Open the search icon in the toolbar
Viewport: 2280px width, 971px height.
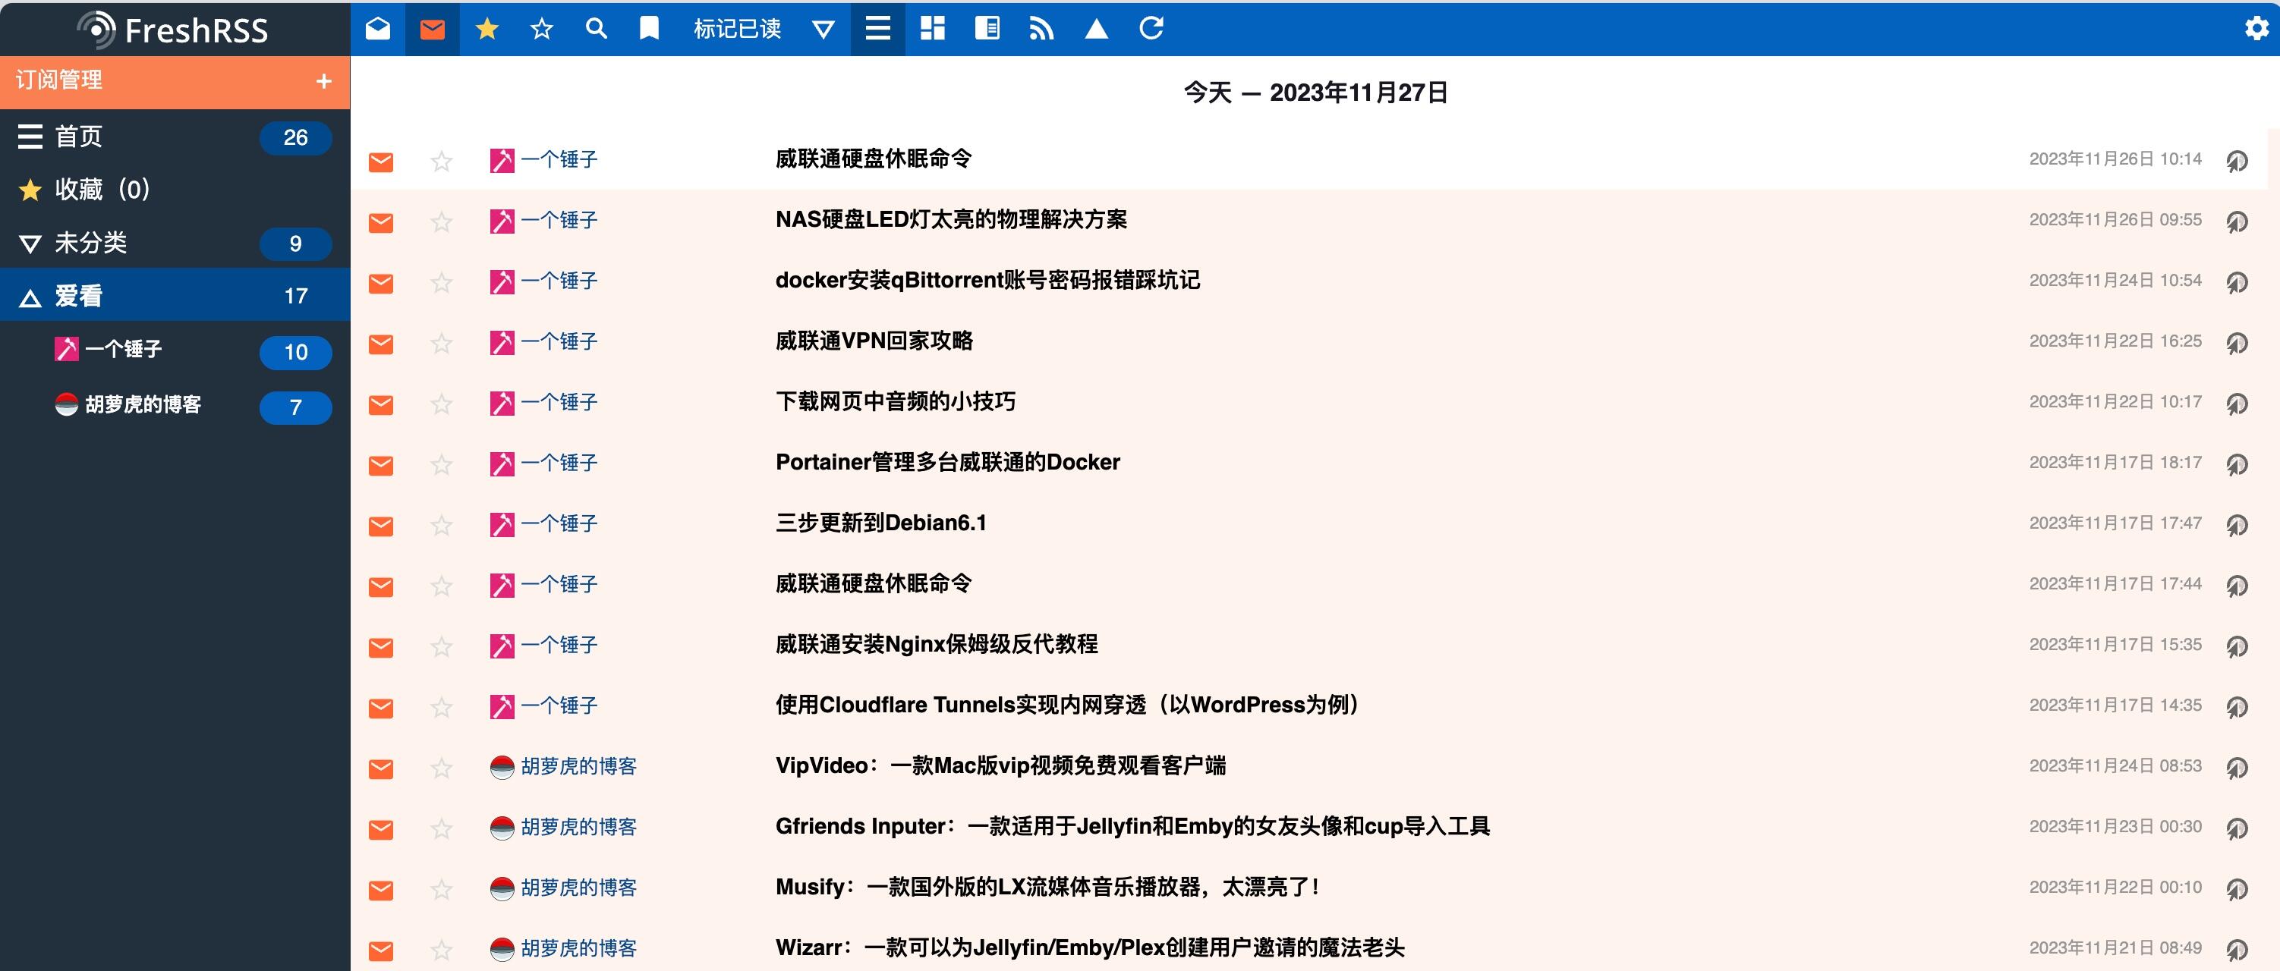point(597,28)
